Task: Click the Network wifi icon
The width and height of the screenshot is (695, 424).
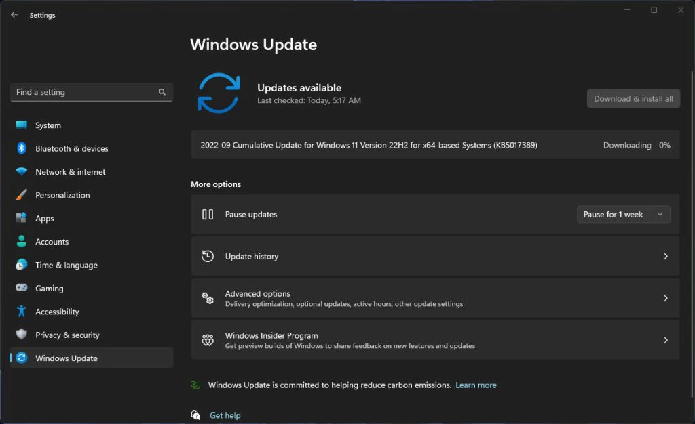Action: (x=21, y=171)
